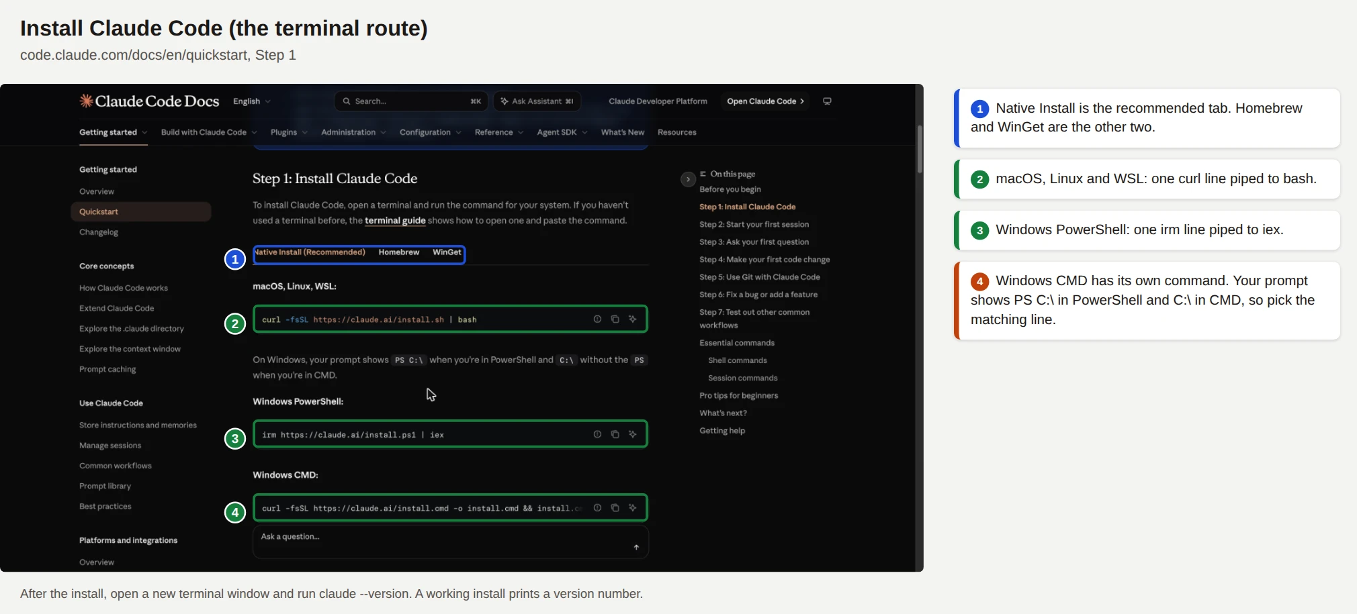Viewport: 1357px width, 614px height.
Task: Select the Native Install (Recommended) tab
Action: pos(310,252)
